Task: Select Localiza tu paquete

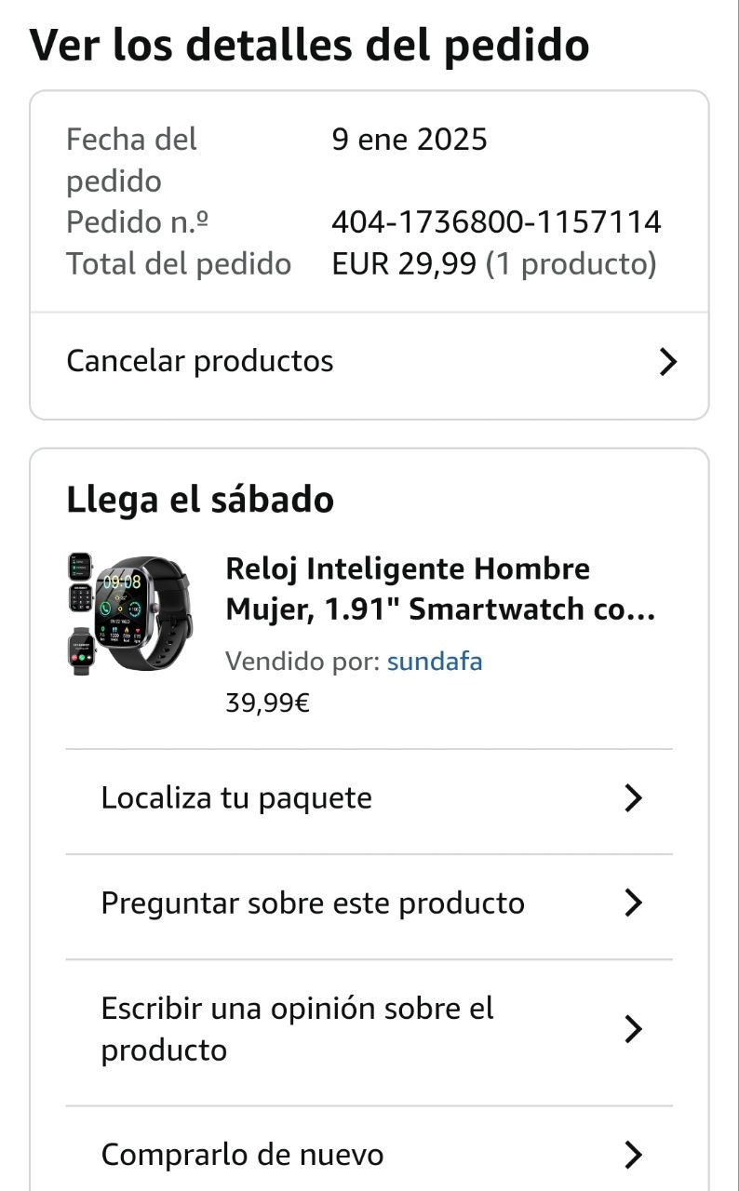Action: point(369,801)
